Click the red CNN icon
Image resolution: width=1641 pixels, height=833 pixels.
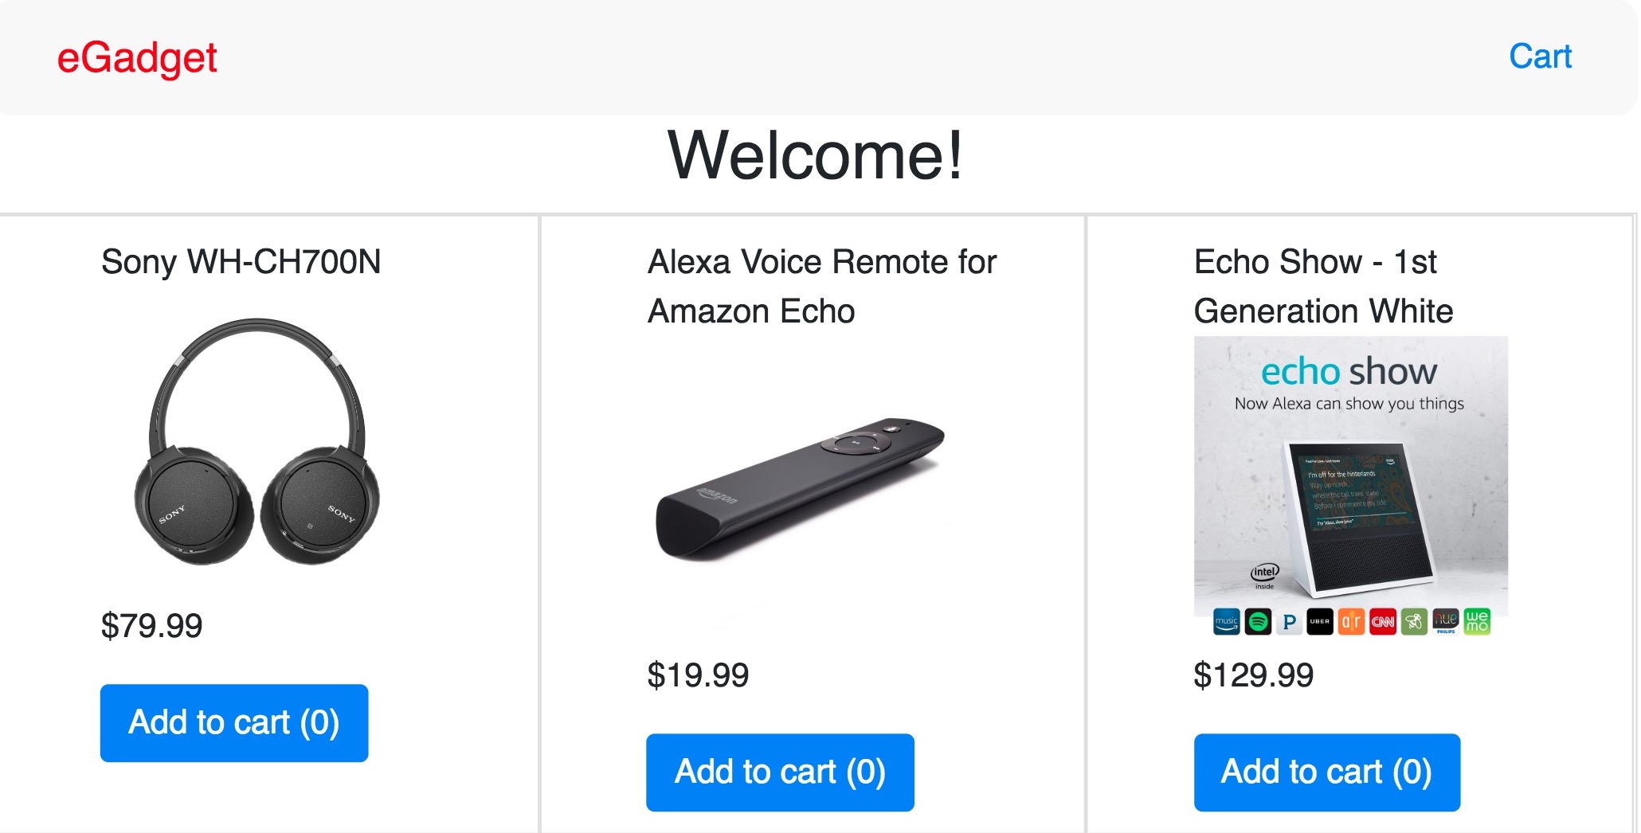point(1382,622)
